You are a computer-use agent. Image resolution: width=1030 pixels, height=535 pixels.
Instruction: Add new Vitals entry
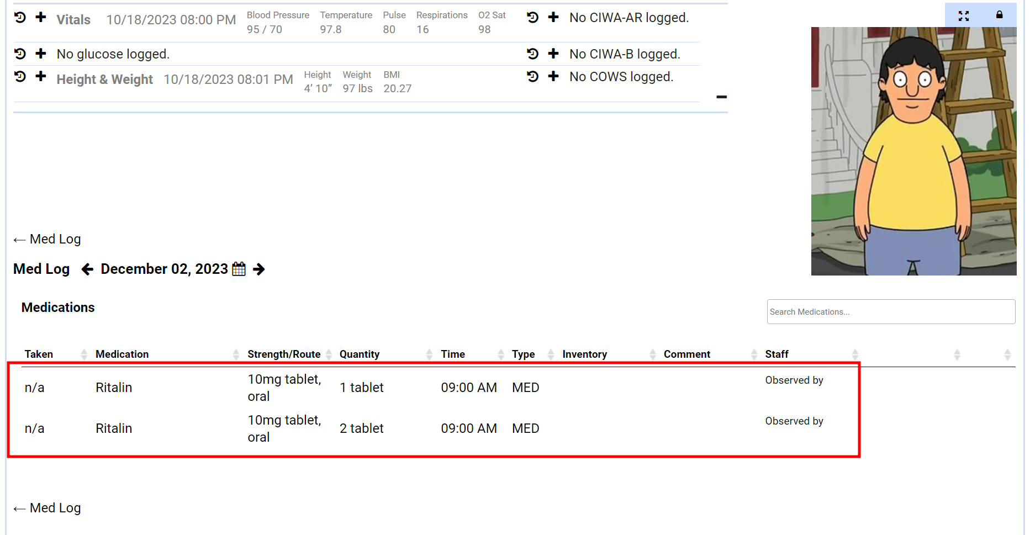click(x=41, y=18)
